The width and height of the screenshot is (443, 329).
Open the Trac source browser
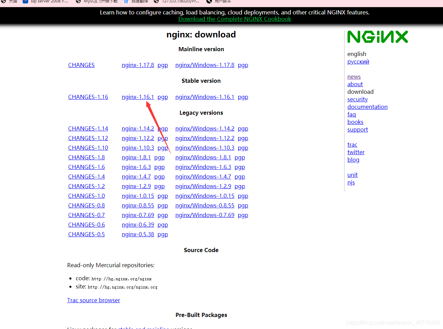pos(93,300)
